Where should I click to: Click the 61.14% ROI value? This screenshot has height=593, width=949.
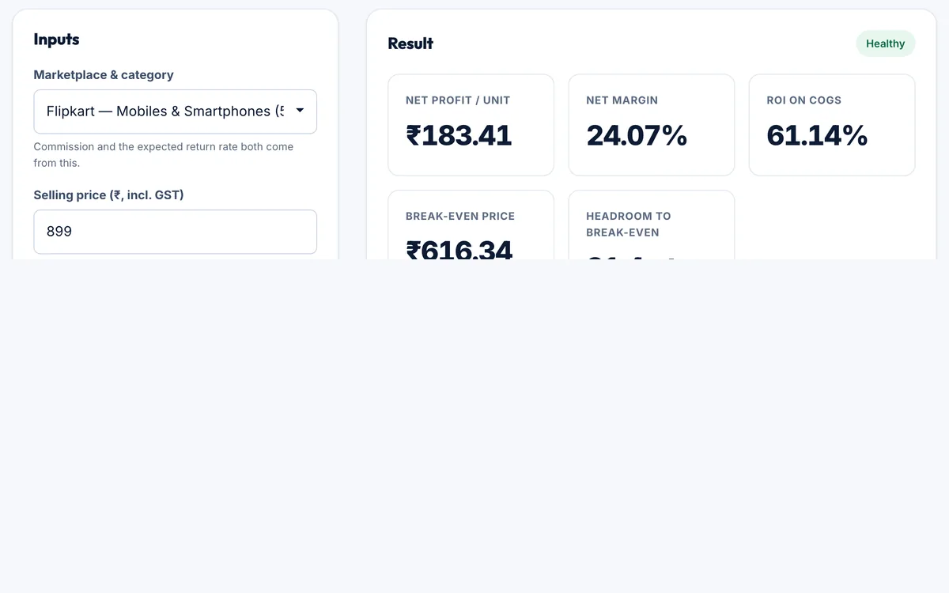click(817, 135)
